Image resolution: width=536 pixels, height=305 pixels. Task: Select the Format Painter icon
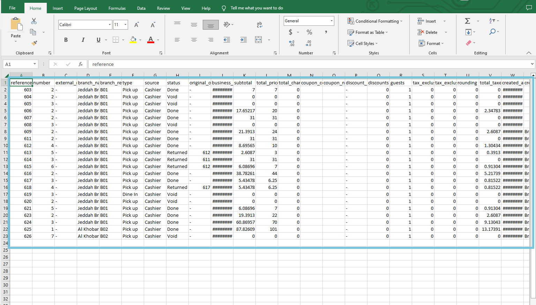tap(33, 43)
